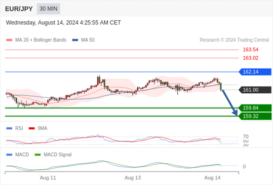273x185 pixels.
Task: Click the black 161.00 current price tag
Action: tap(255, 90)
